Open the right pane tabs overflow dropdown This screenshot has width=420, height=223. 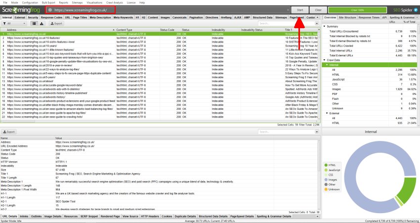[x=417, y=17]
